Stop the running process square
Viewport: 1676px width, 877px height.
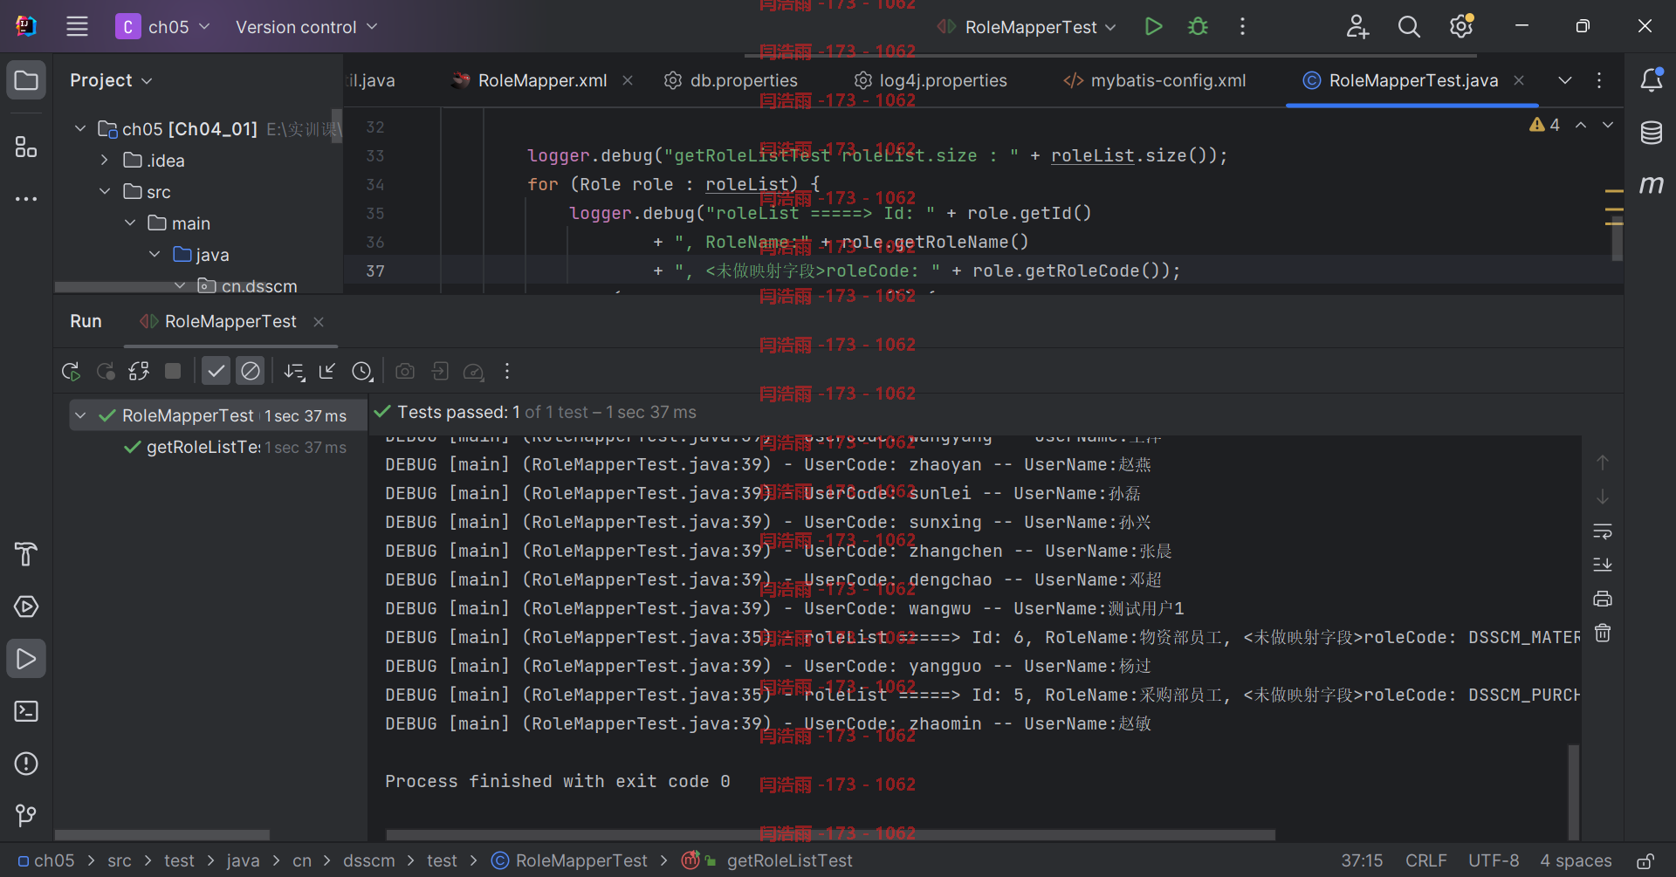click(173, 372)
